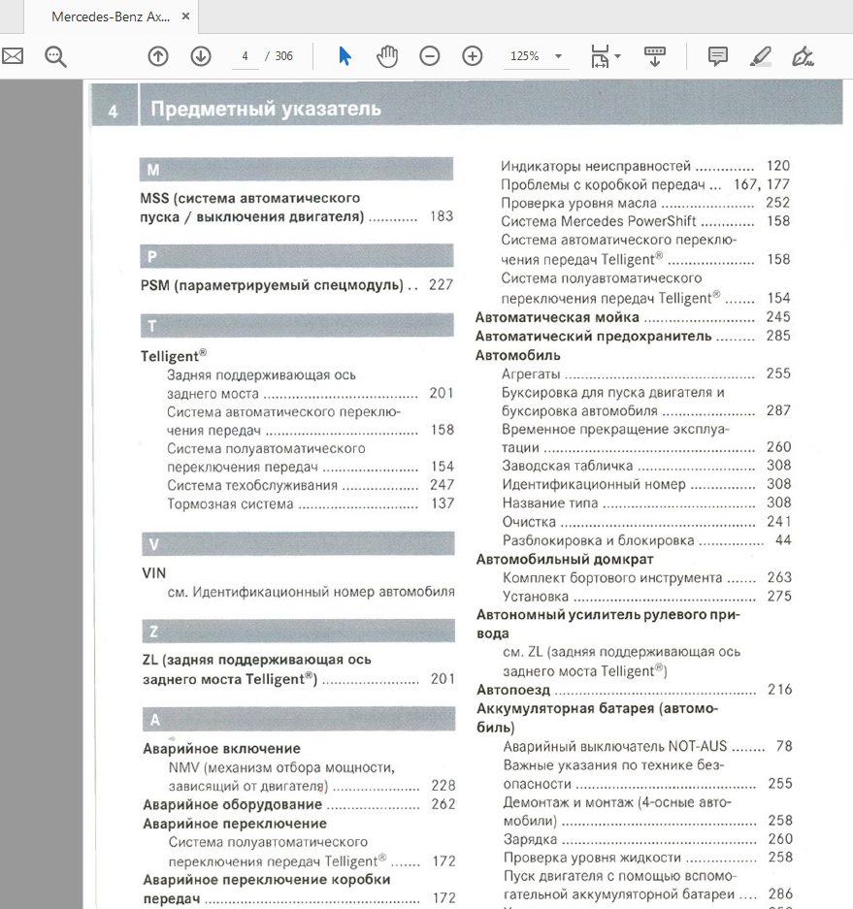The width and height of the screenshot is (853, 909).
Task: Click the Очистка entry
Action: [x=529, y=522]
